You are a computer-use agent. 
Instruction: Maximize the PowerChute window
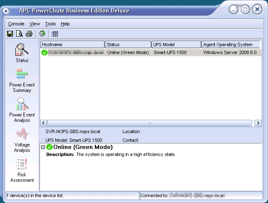pyautogui.click(x=245, y=10)
